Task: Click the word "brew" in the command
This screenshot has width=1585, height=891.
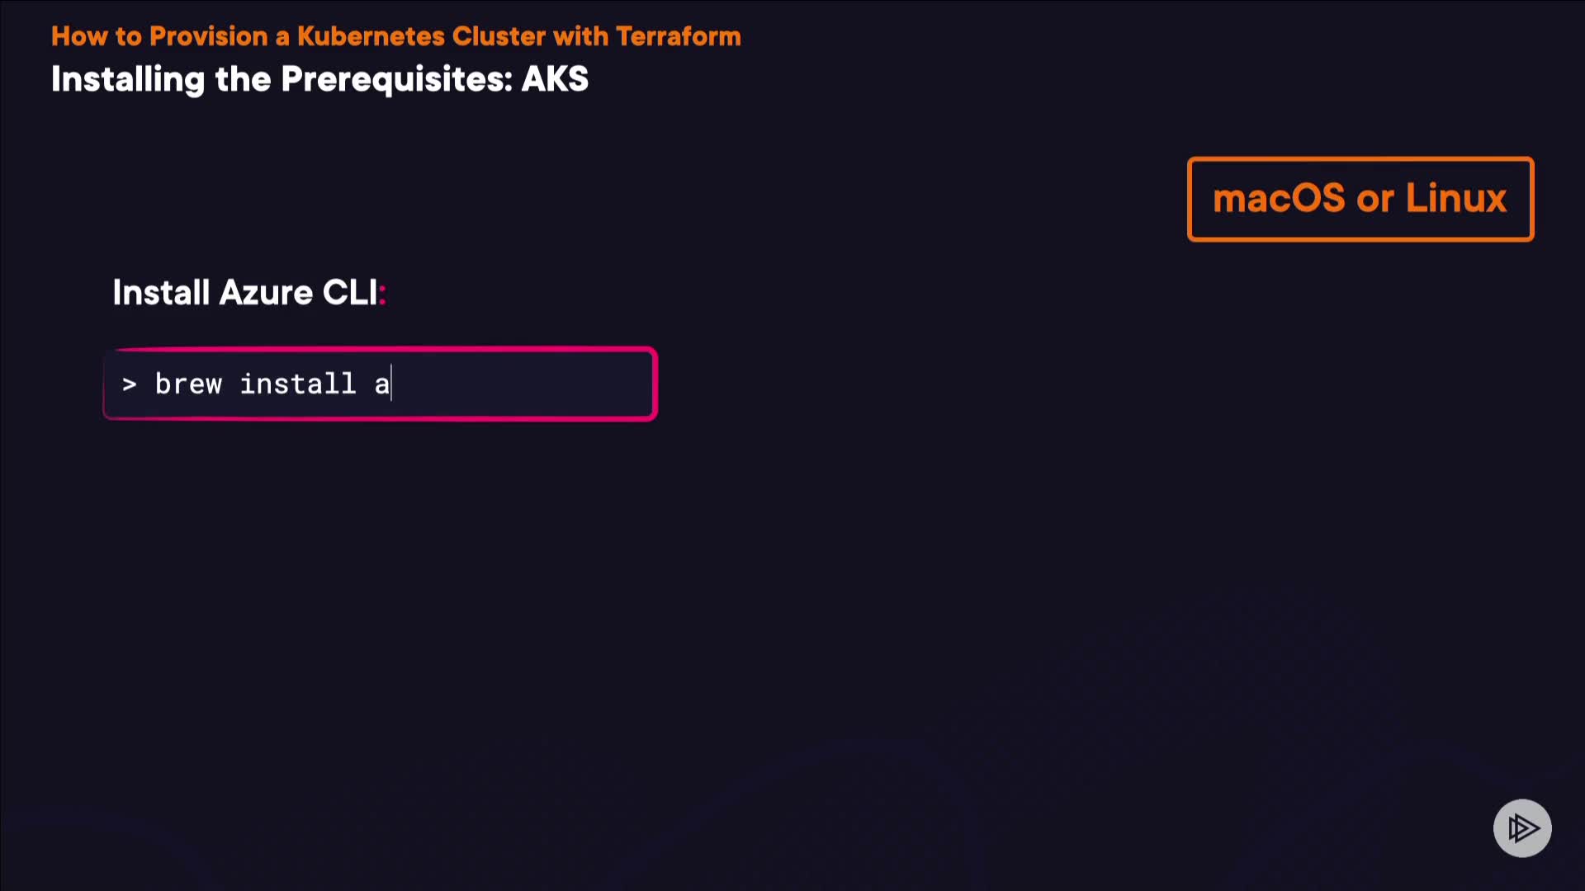Action: (x=188, y=384)
